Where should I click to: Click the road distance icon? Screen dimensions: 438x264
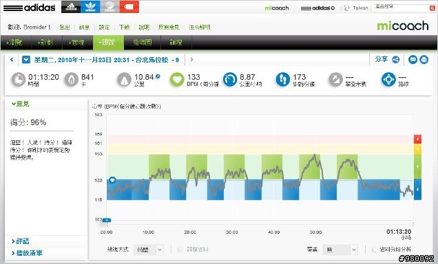[x=124, y=80]
